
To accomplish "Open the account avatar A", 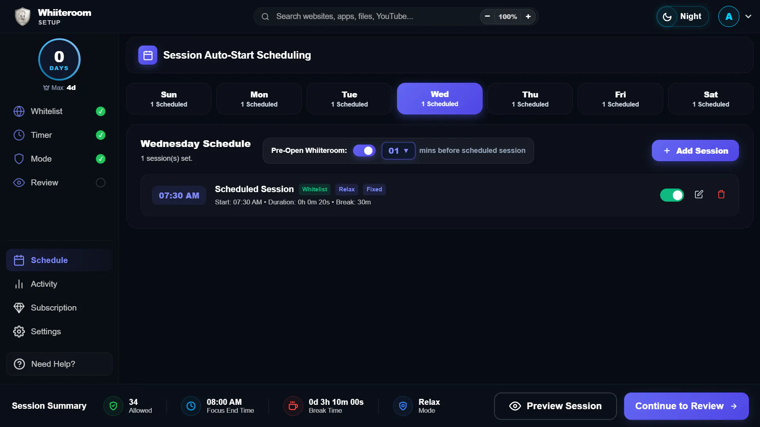I will [729, 17].
